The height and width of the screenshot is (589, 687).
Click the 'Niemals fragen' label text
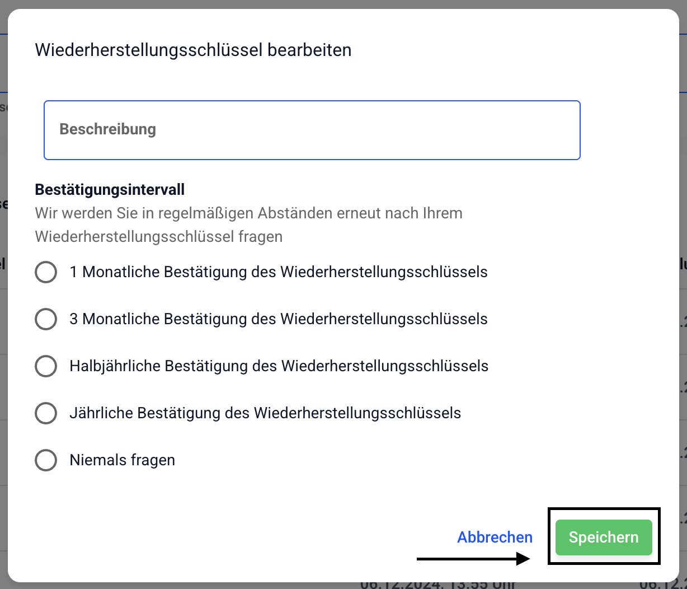tap(122, 460)
